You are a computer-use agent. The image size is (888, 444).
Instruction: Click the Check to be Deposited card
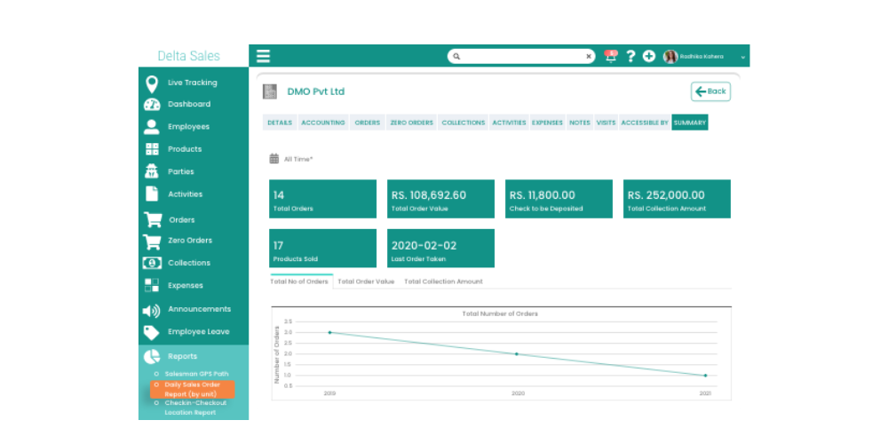pyautogui.click(x=559, y=199)
